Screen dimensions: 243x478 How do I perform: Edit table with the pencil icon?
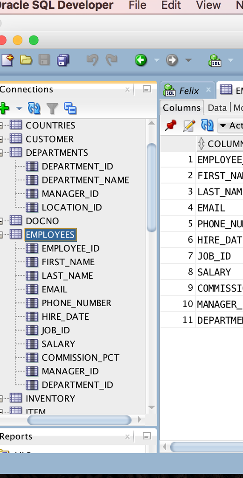(x=189, y=125)
